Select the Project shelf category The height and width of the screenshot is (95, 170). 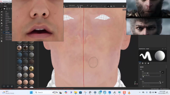7,13
